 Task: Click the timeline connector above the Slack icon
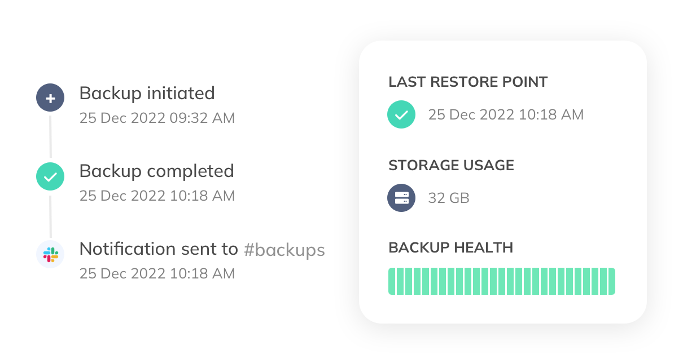coord(50,216)
